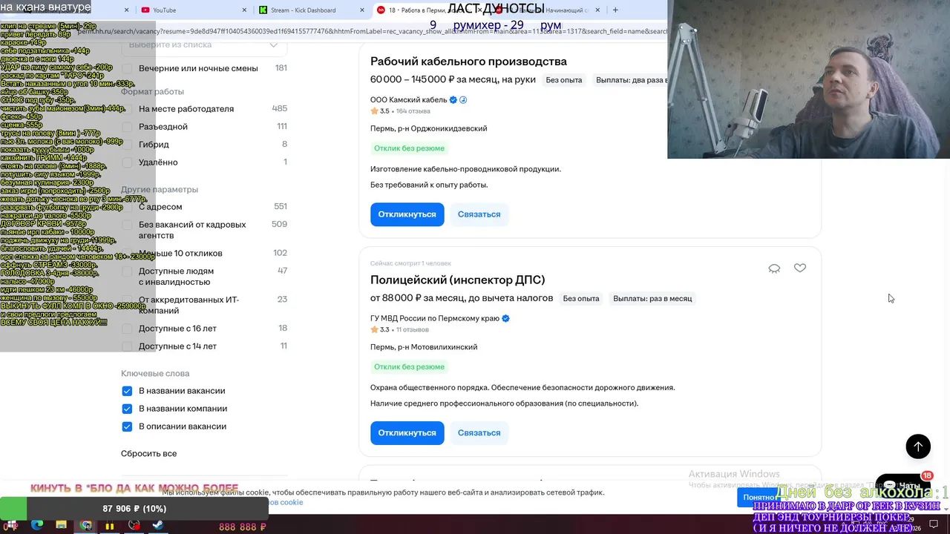Open ГУ МВД России по Пермскому краю page

435,318
